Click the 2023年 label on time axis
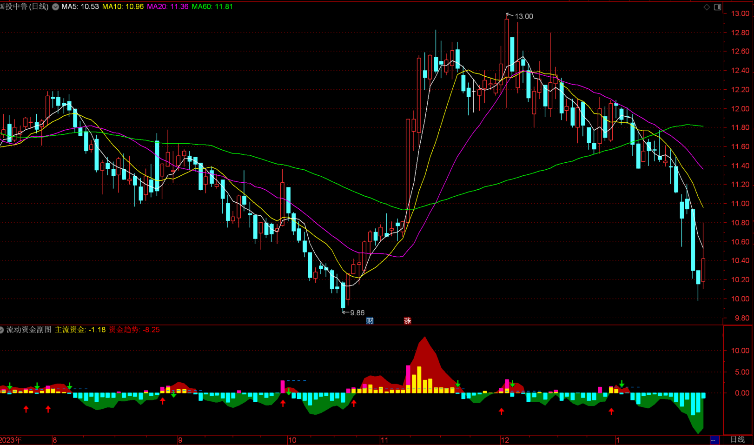754x445 pixels. (x=11, y=440)
